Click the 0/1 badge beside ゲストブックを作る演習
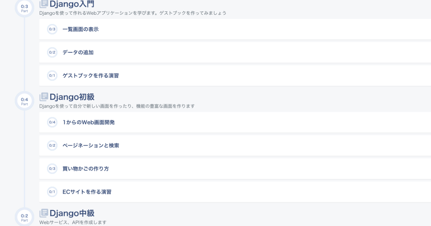Screen dimensions: 431x226 point(52,76)
